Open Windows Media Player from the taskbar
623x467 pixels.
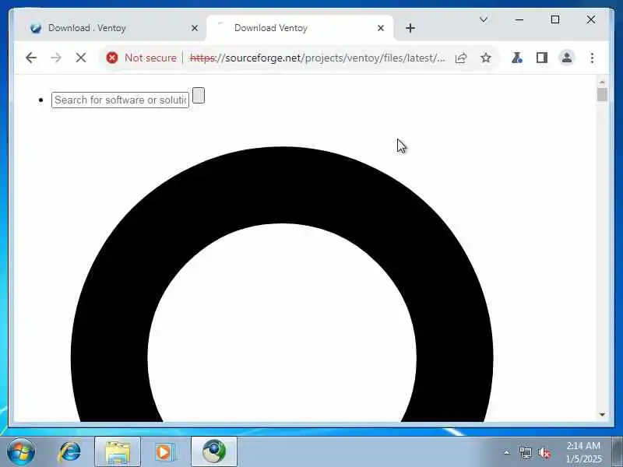tap(164, 452)
